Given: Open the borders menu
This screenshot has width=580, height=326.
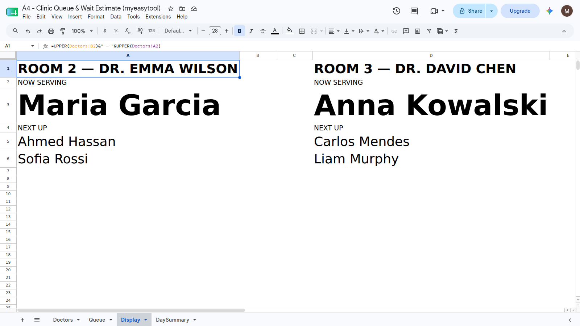Looking at the screenshot, I should click(x=302, y=31).
